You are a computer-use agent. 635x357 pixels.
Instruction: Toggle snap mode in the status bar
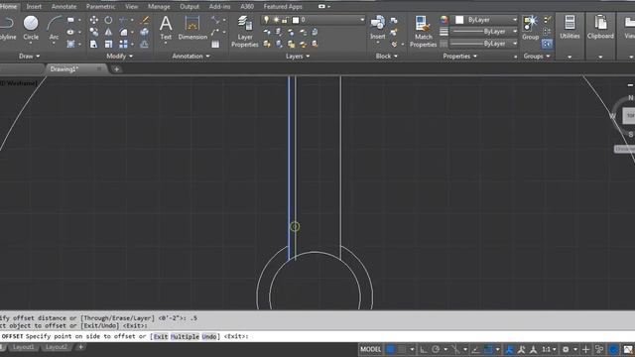tap(402, 349)
